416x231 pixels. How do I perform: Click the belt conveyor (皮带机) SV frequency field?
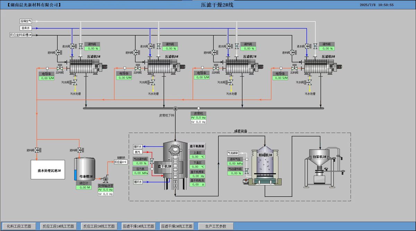(x=198, y=122)
